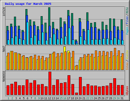Click day 14 on the x-axis
The image size is (130, 101).
[57, 98]
